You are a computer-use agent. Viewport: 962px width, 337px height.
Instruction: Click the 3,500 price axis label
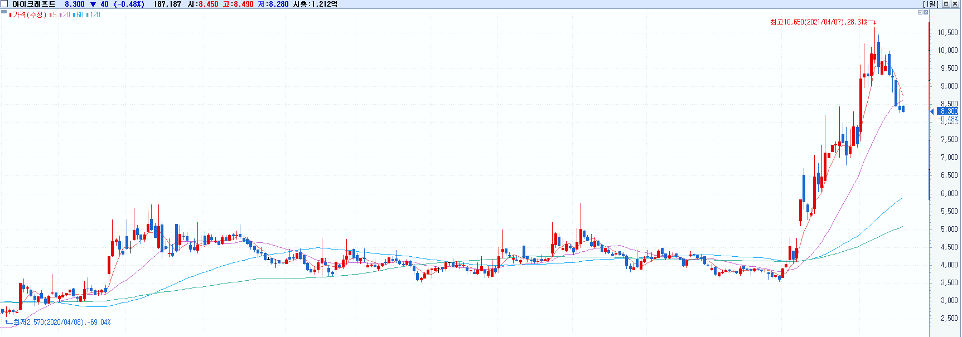click(x=949, y=282)
